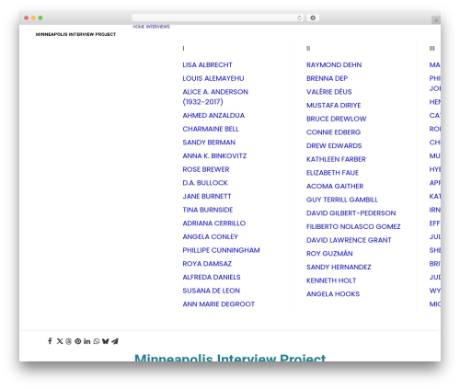Select Roya Damsaz
This screenshot has width=460, height=389.
pyautogui.click(x=207, y=264)
